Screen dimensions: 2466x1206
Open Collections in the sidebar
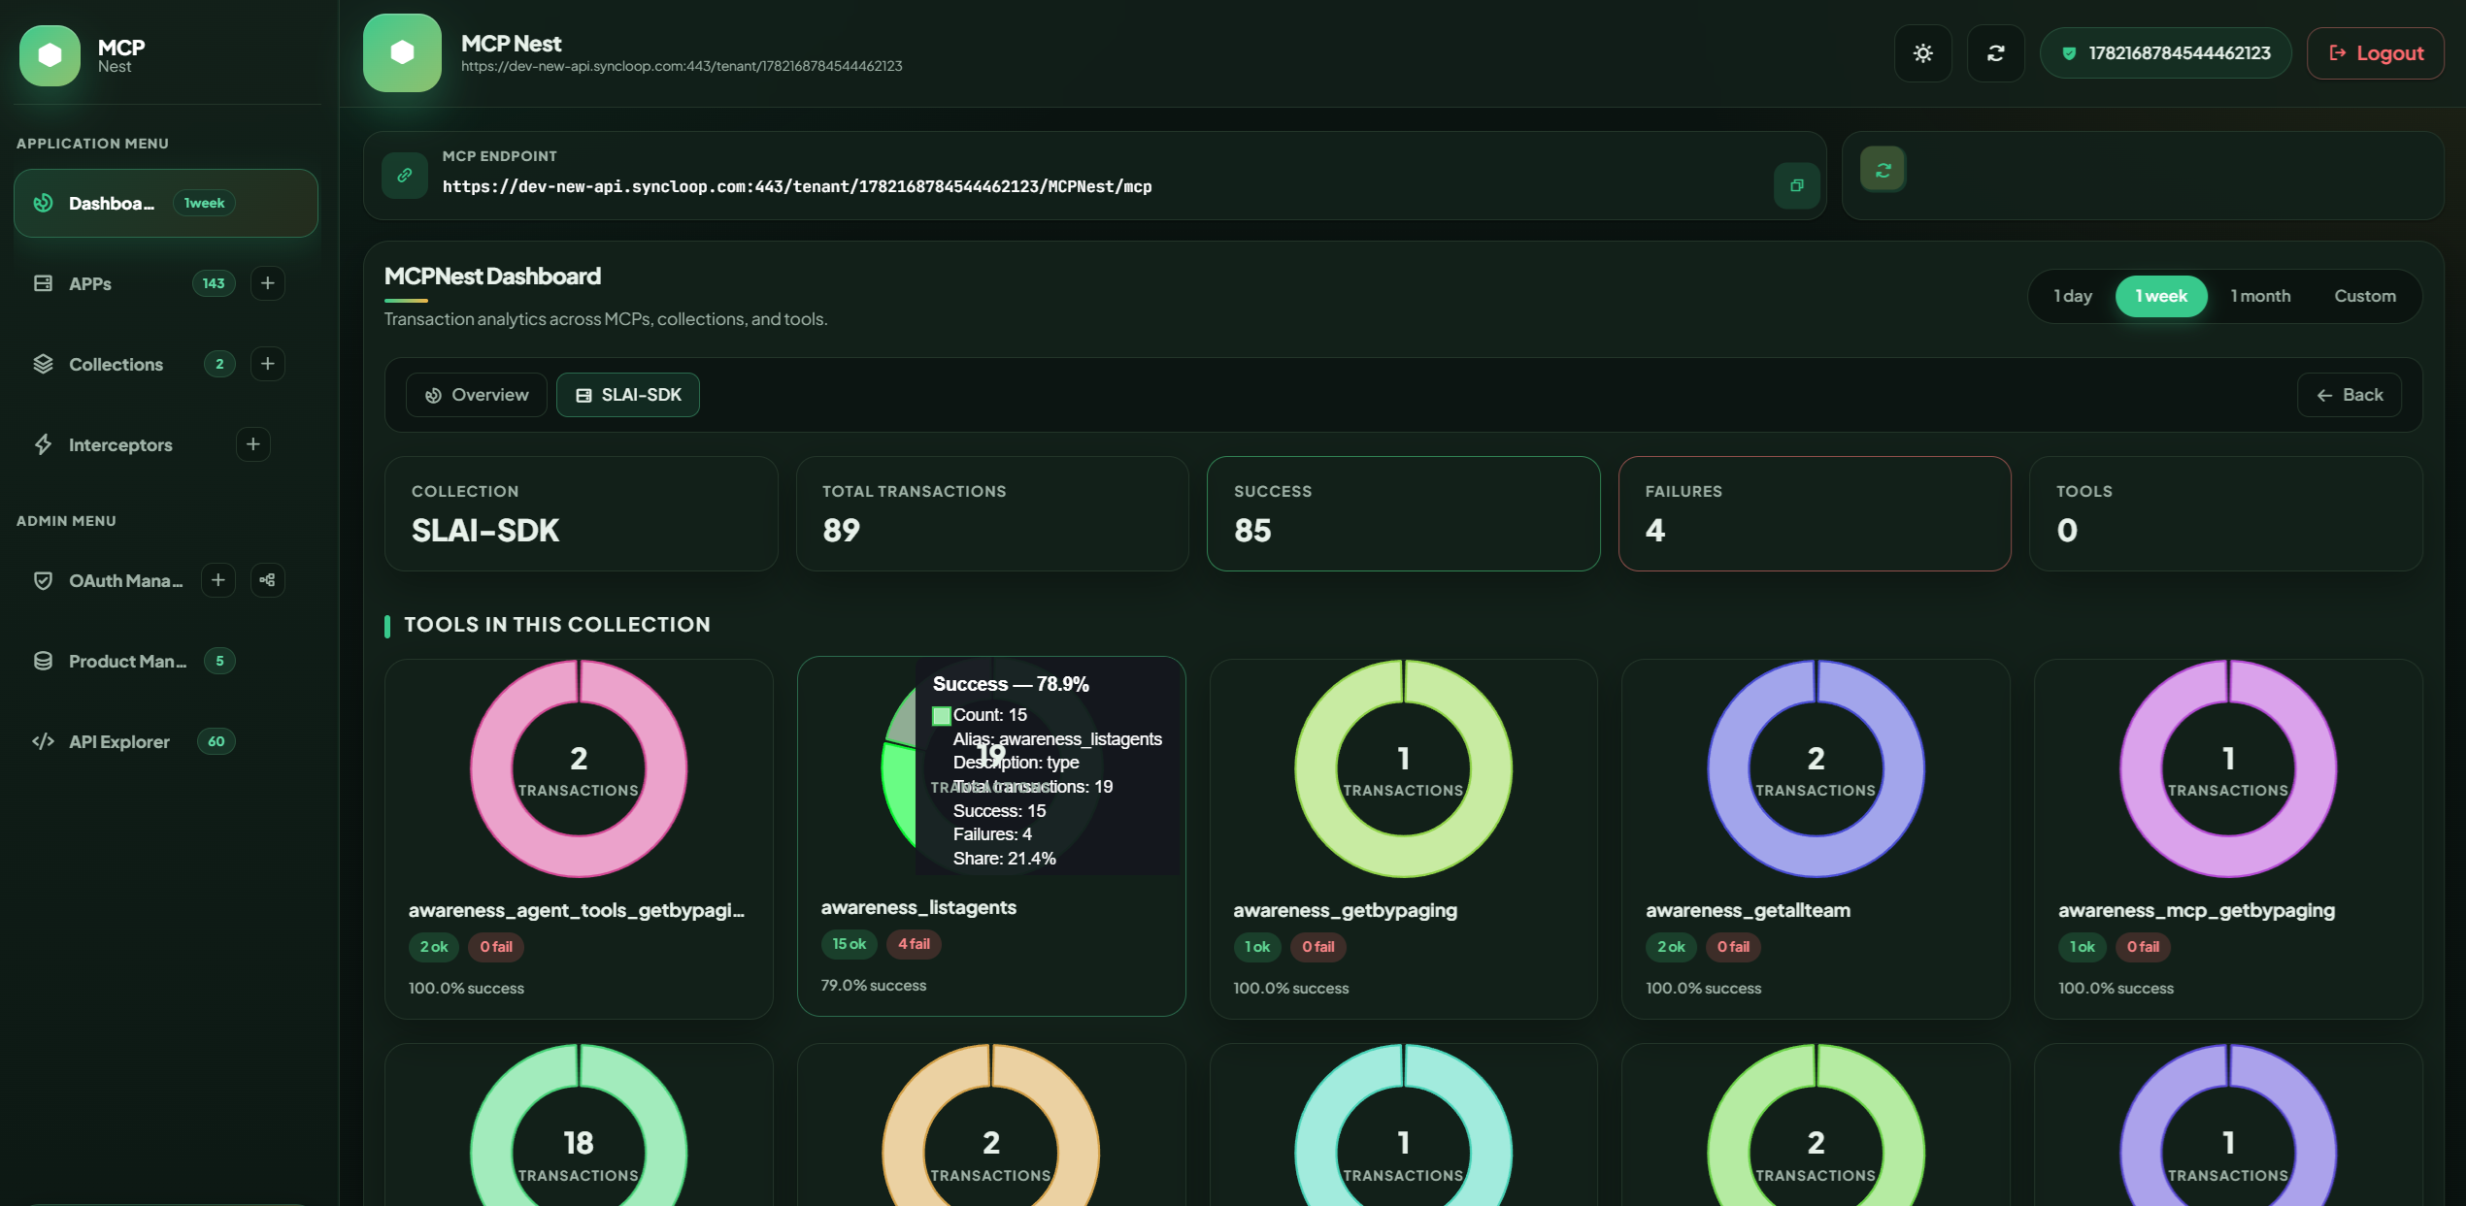[116, 364]
